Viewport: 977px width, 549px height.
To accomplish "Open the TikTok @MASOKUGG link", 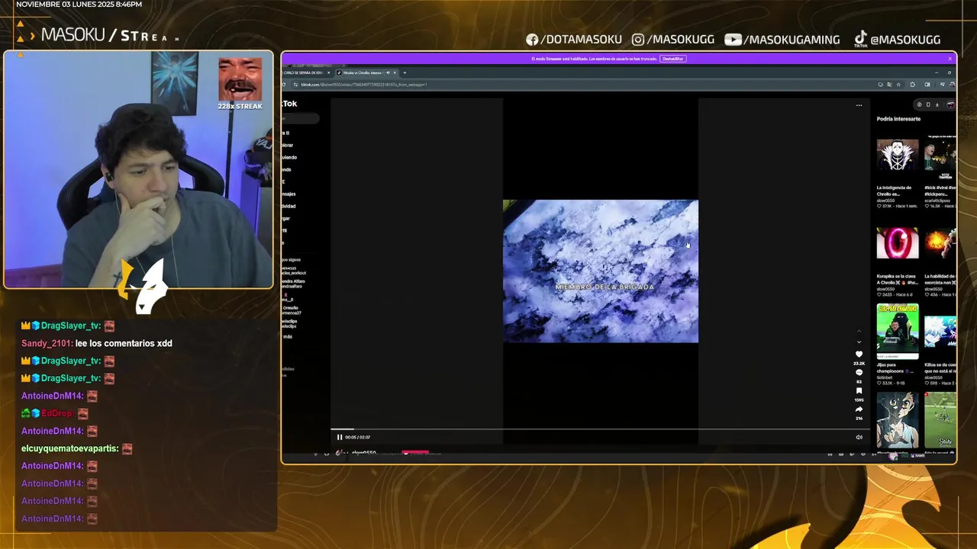I will [897, 39].
